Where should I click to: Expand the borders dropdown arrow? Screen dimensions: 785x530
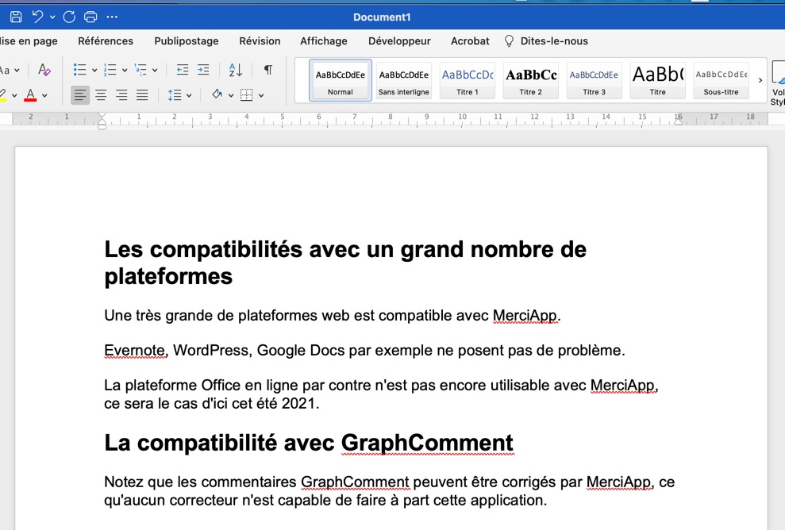click(261, 95)
